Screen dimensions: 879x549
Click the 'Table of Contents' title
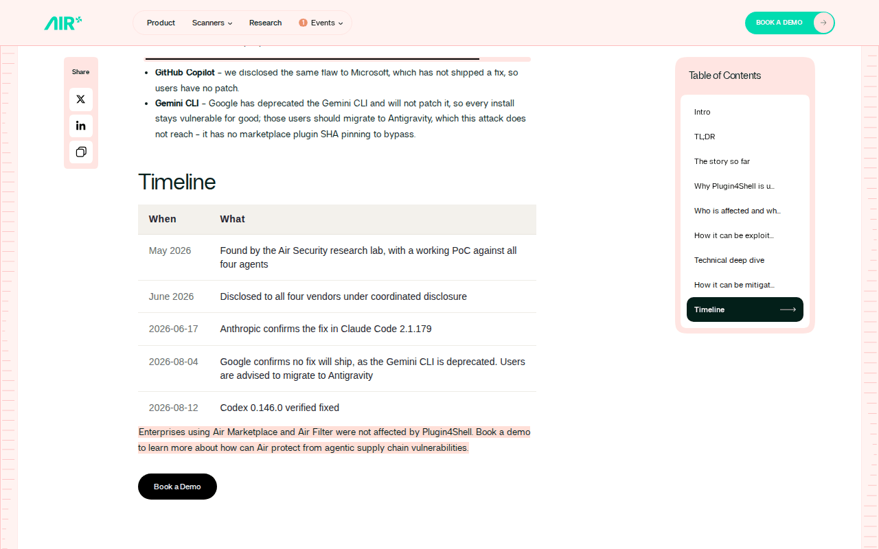tap(724, 75)
